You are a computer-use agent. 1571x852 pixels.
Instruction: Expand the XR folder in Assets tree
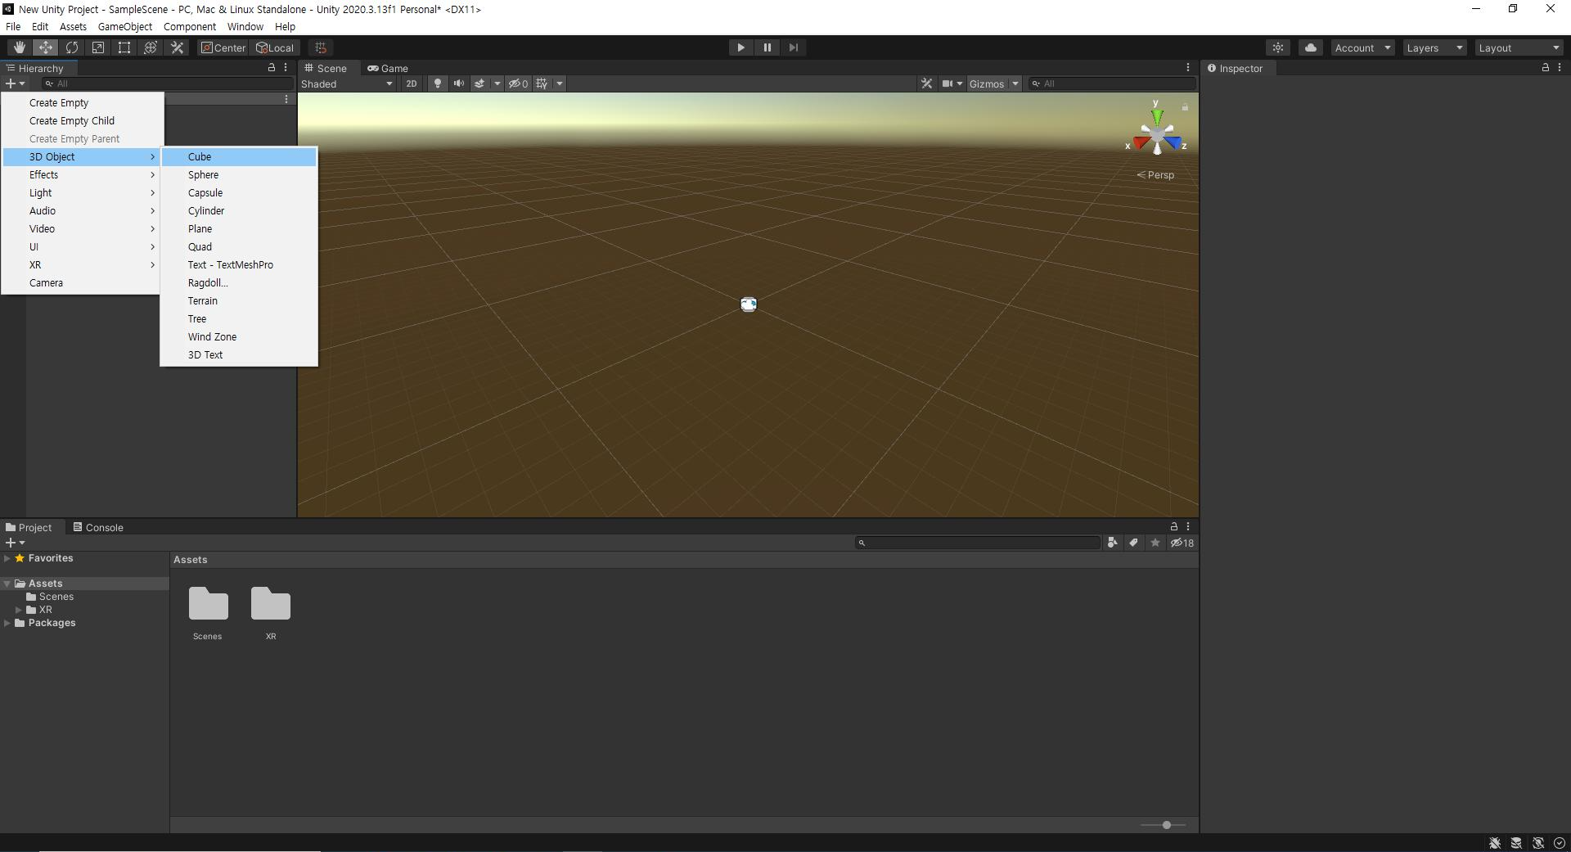tap(19, 610)
